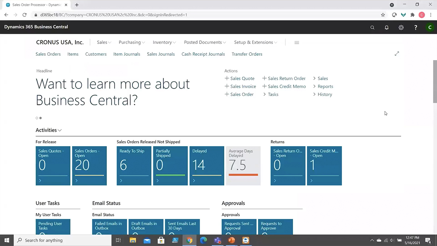Go back in browser history
Image resolution: width=437 pixels, height=246 pixels.
pyautogui.click(x=6, y=15)
